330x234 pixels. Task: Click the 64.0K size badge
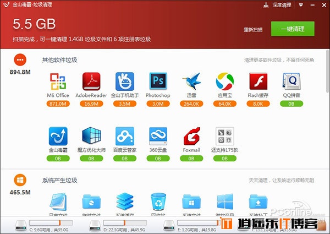tap(224, 104)
